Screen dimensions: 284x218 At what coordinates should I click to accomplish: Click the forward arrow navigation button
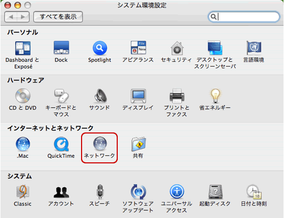(23, 17)
